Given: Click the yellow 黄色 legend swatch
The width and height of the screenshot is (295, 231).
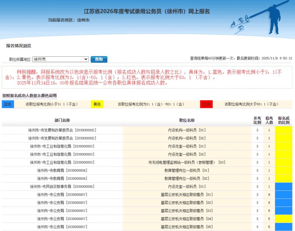Looking at the screenshot, I should (97, 104).
